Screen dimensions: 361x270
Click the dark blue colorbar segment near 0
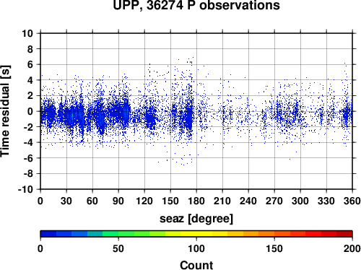click(48, 234)
